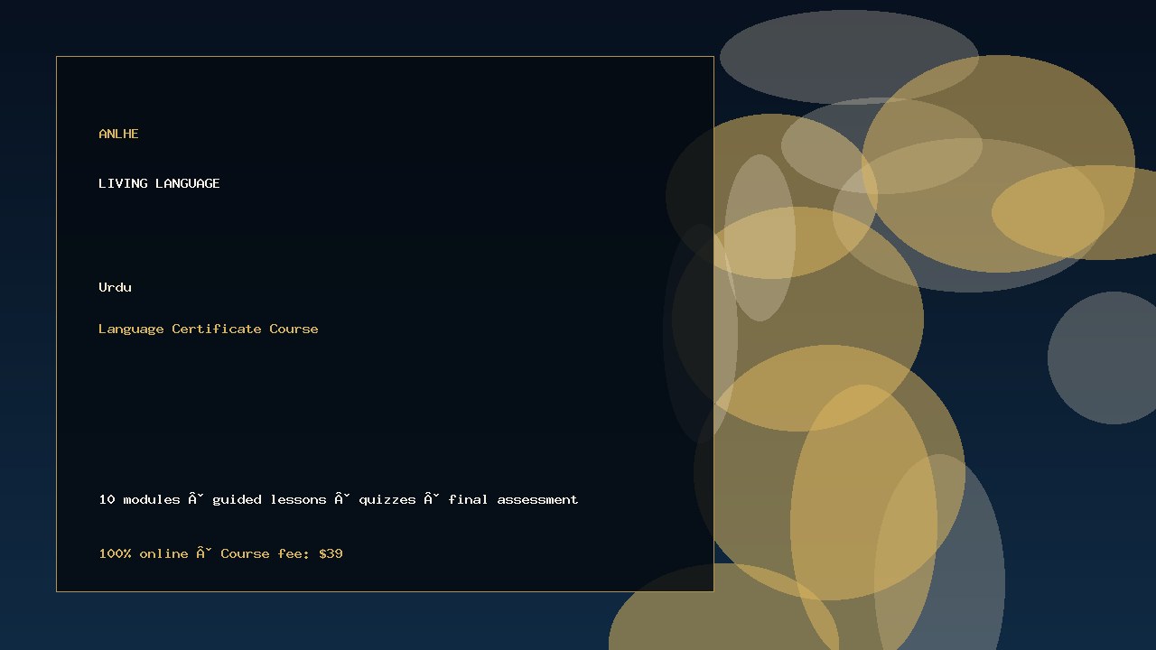
Task: Click the Language Certificate Course subtitle
Action: coord(209,329)
